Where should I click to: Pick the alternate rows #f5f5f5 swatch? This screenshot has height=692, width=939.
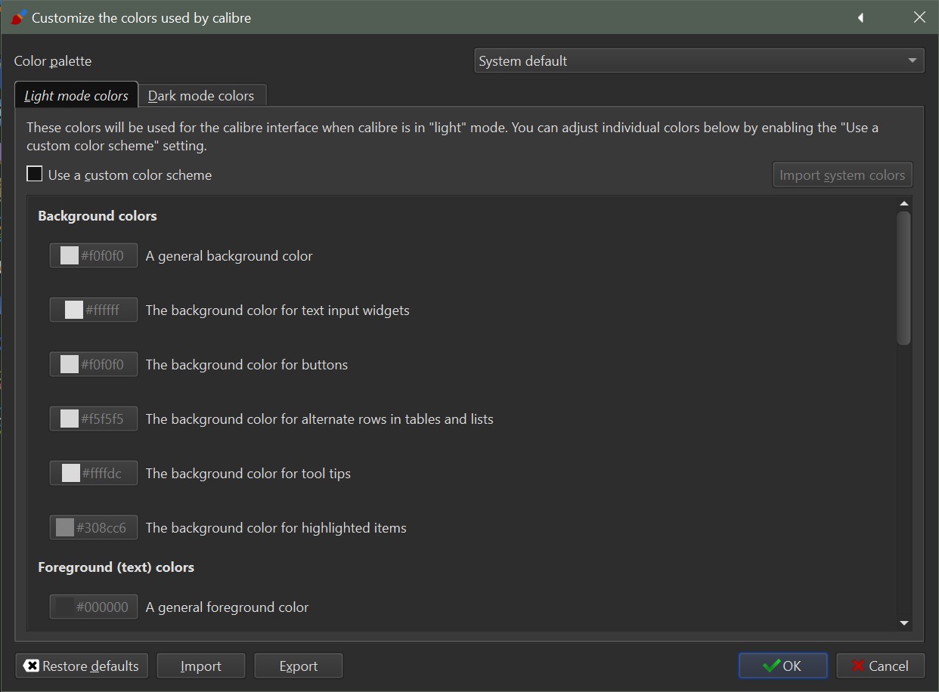coord(94,419)
